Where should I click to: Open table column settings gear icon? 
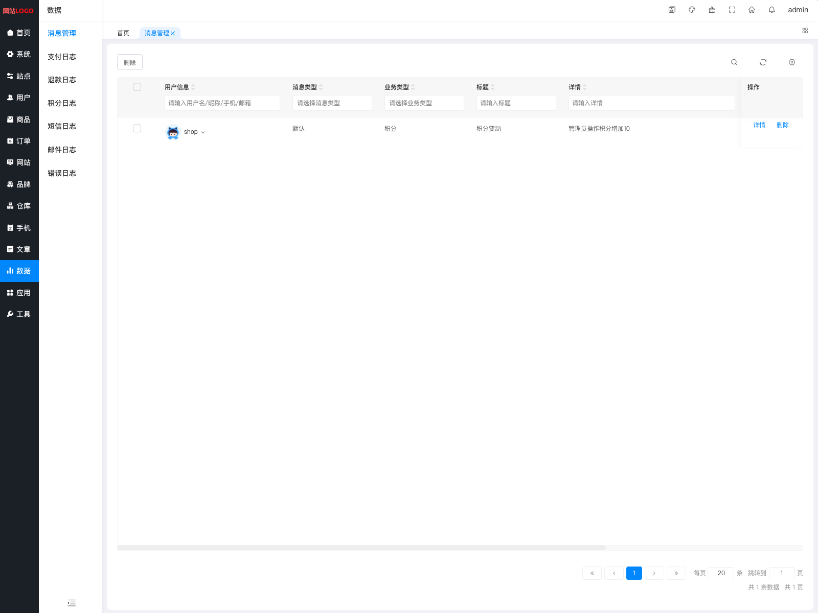(x=791, y=62)
